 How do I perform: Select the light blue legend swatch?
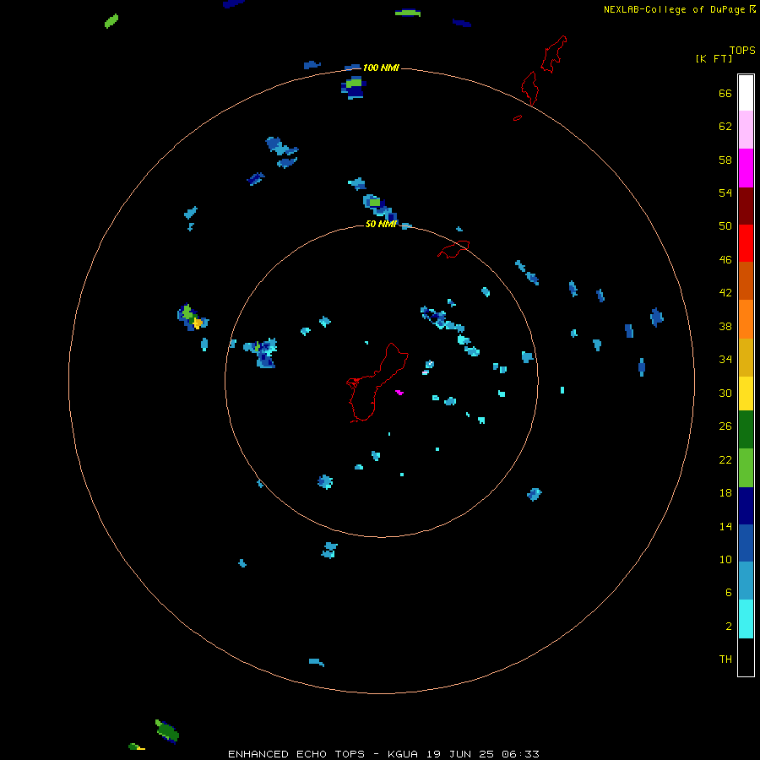point(746,580)
